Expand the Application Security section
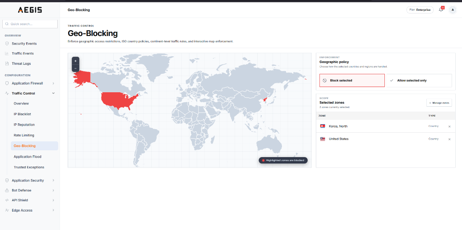Image resolution: width=462 pixels, height=230 pixels. (53, 180)
